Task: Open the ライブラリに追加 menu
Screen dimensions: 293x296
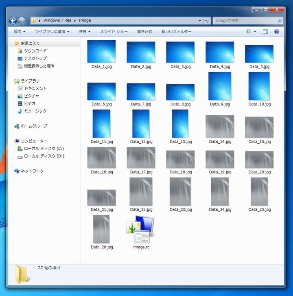Action: pos(52,31)
